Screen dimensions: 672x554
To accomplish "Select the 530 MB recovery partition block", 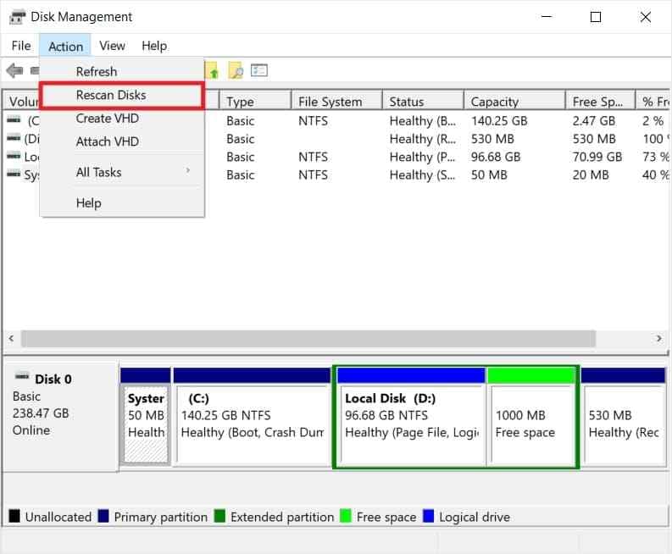I will coord(624,417).
